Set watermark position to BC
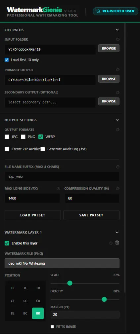 [25, 313]
